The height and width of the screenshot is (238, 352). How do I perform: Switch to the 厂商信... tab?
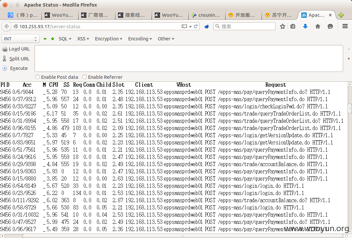pos(97,15)
